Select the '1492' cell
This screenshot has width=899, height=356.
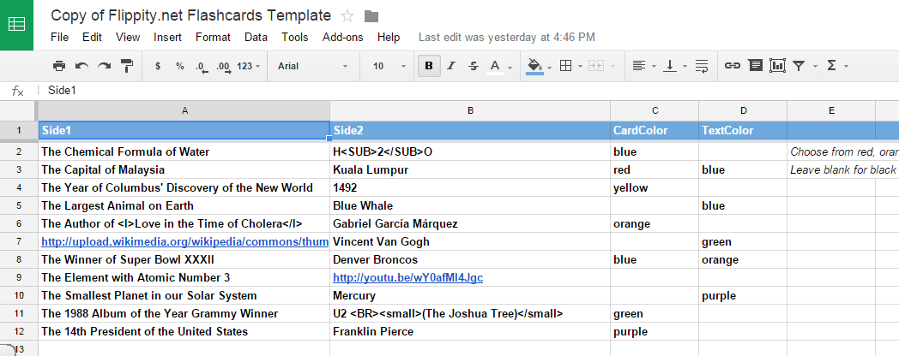470,187
